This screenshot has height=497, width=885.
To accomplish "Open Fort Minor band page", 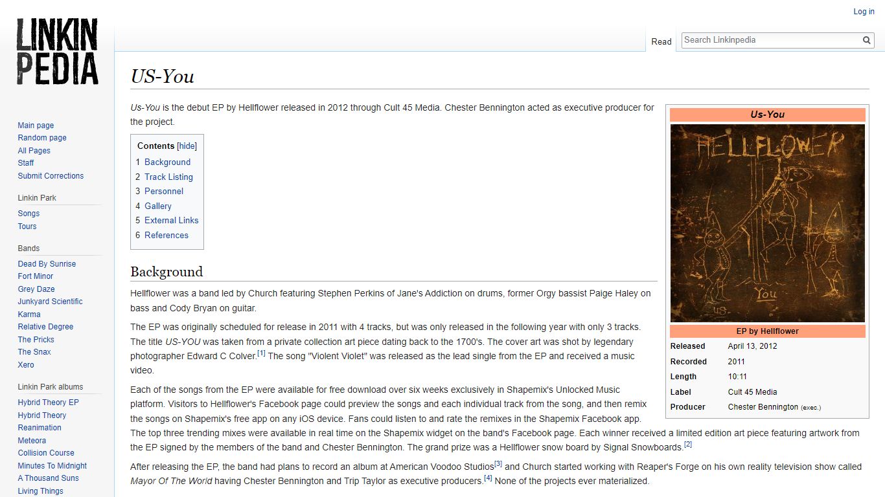I will 36,276.
